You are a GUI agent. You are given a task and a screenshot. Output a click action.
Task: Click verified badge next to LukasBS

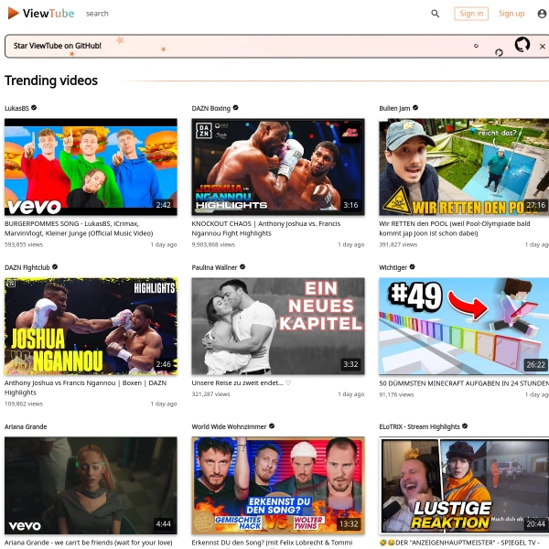click(34, 108)
